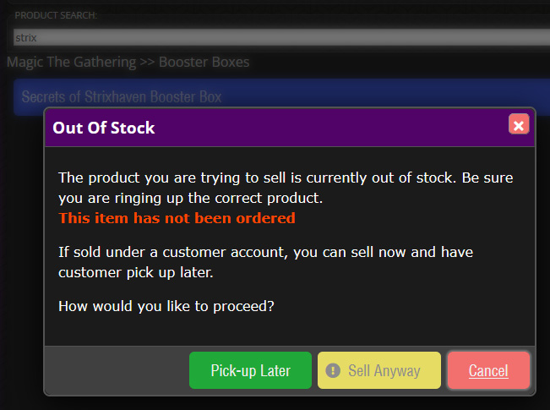550x410 pixels.
Task: Close the Out Of Stock dialog with X
Action: point(519,125)
